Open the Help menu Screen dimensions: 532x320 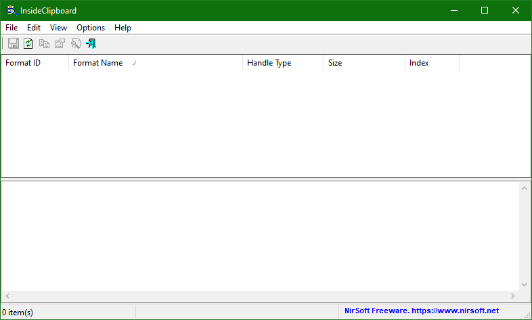(x=123, y=28)
